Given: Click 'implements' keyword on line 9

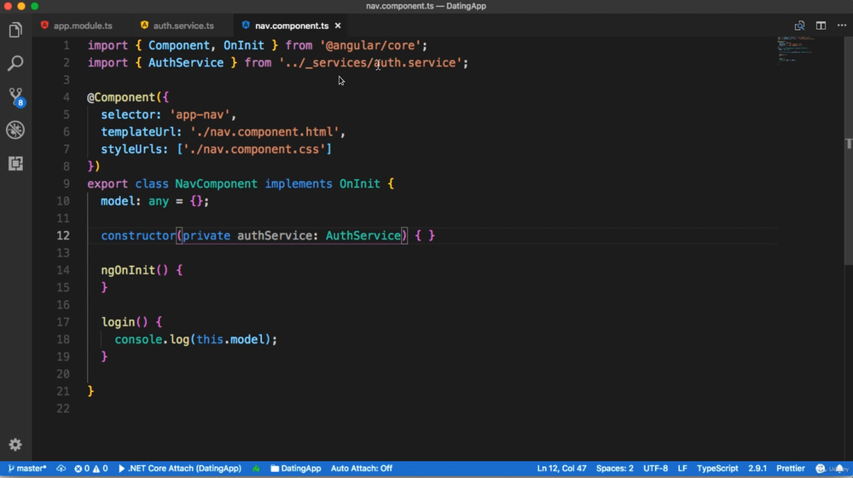Looking at the screenshot, I should click(x=298, y=183).
